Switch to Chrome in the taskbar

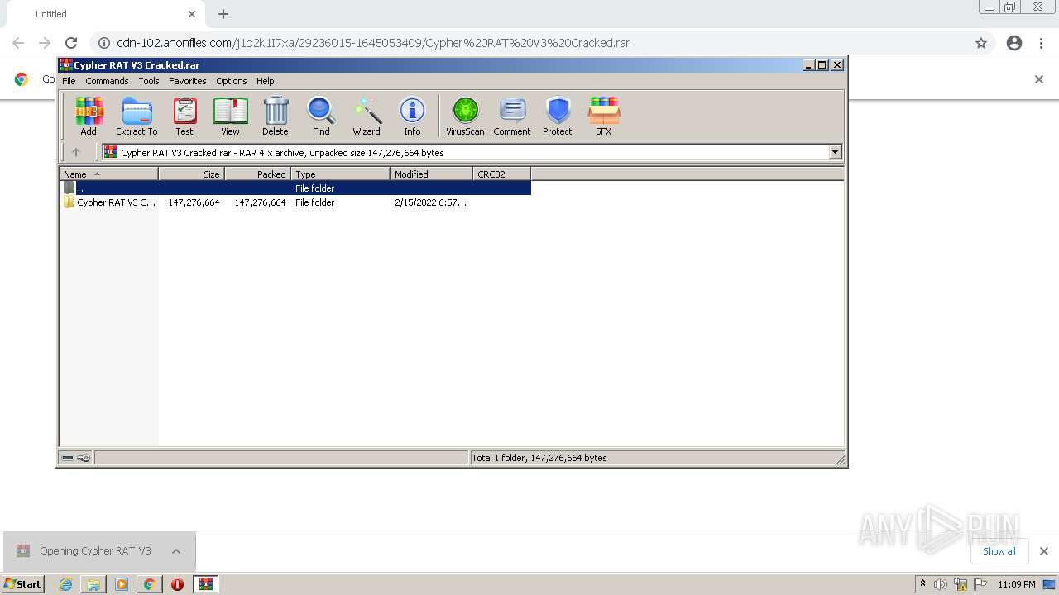[x=150, y=584]
